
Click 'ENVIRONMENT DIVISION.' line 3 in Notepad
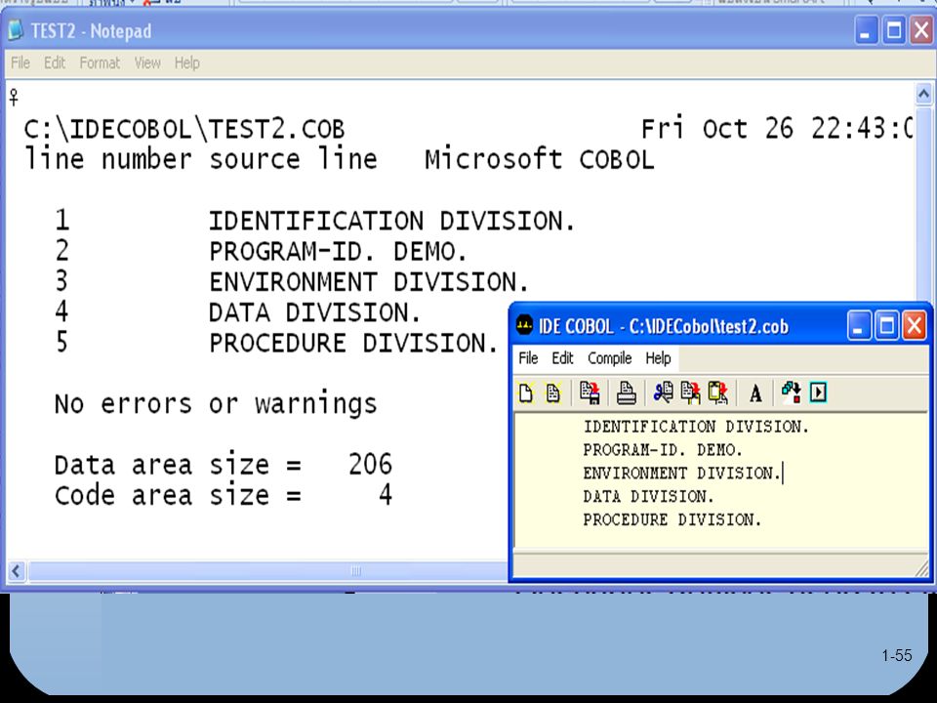368,282
